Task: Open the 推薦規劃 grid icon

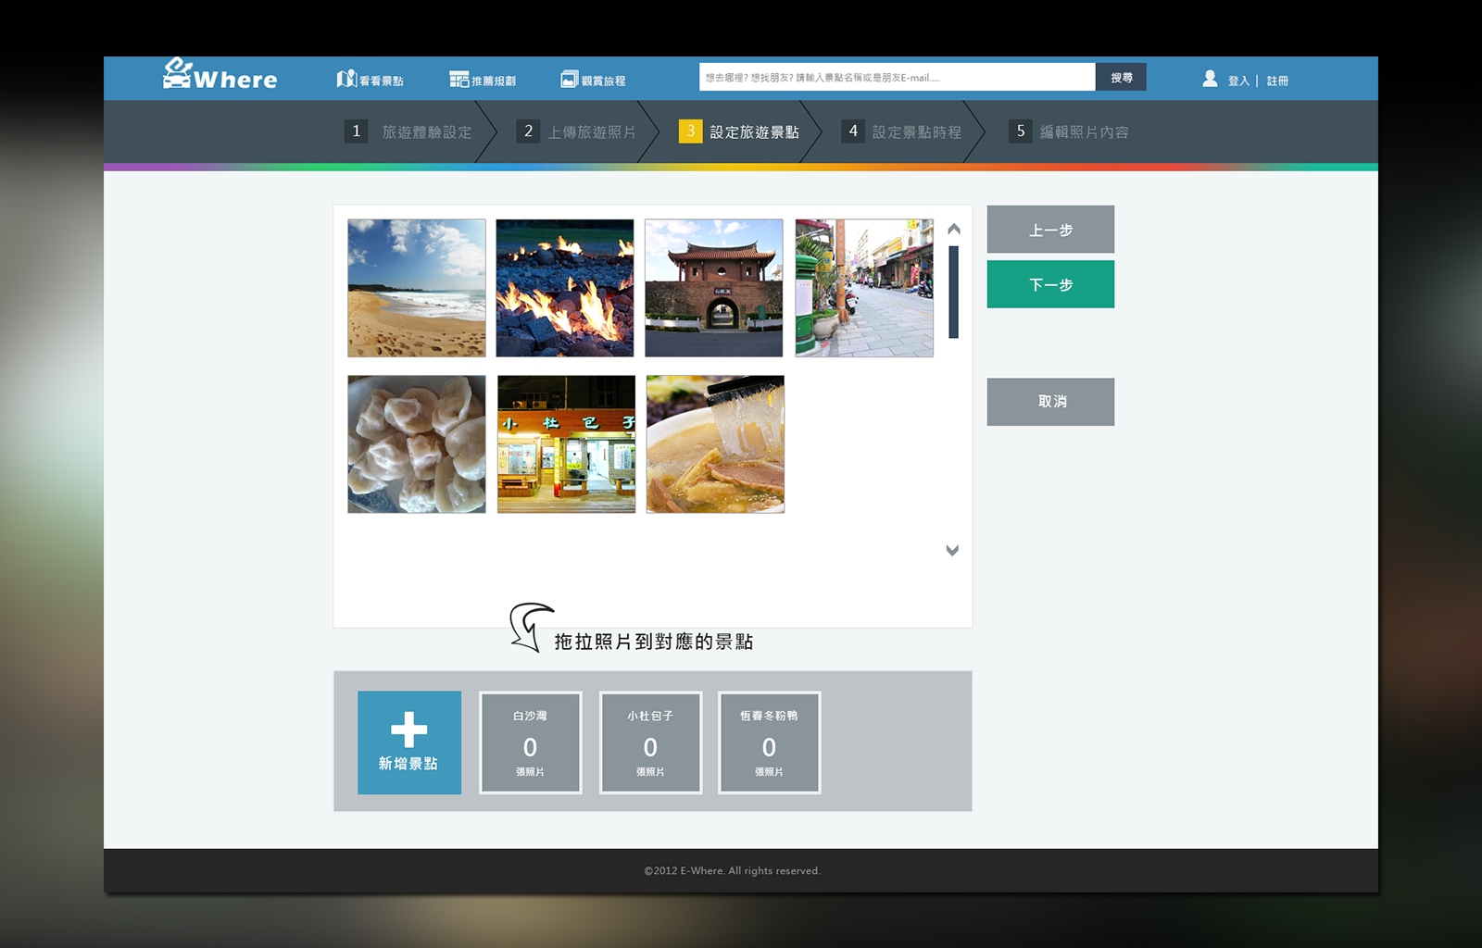Action: pos(458,80)
